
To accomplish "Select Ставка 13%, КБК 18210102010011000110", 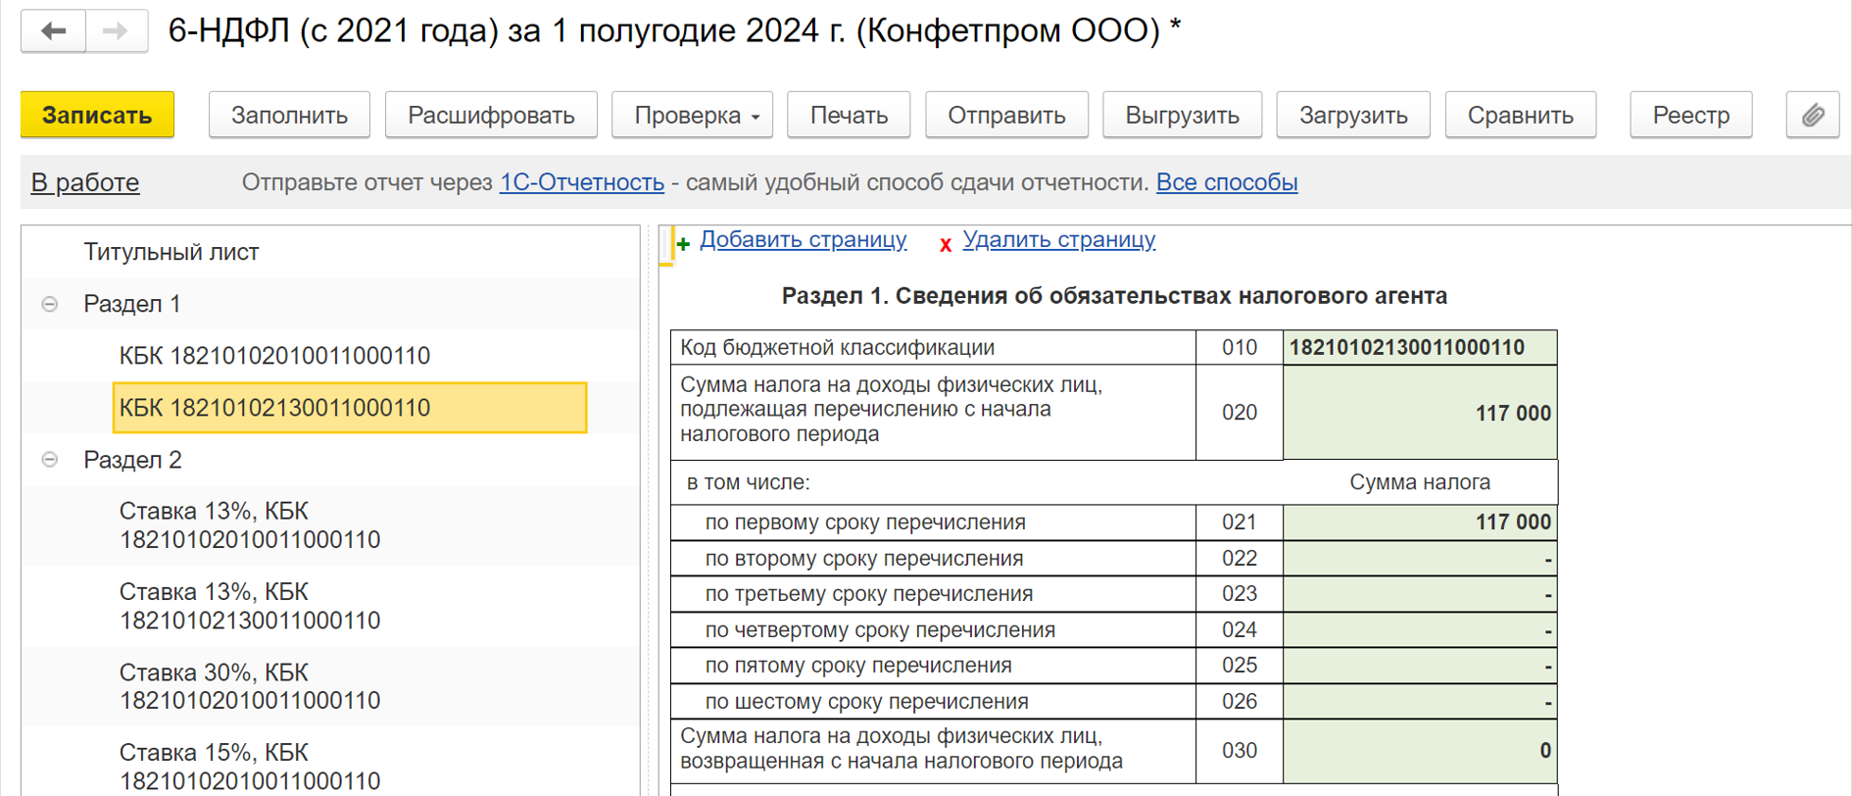I will [250, 525].
